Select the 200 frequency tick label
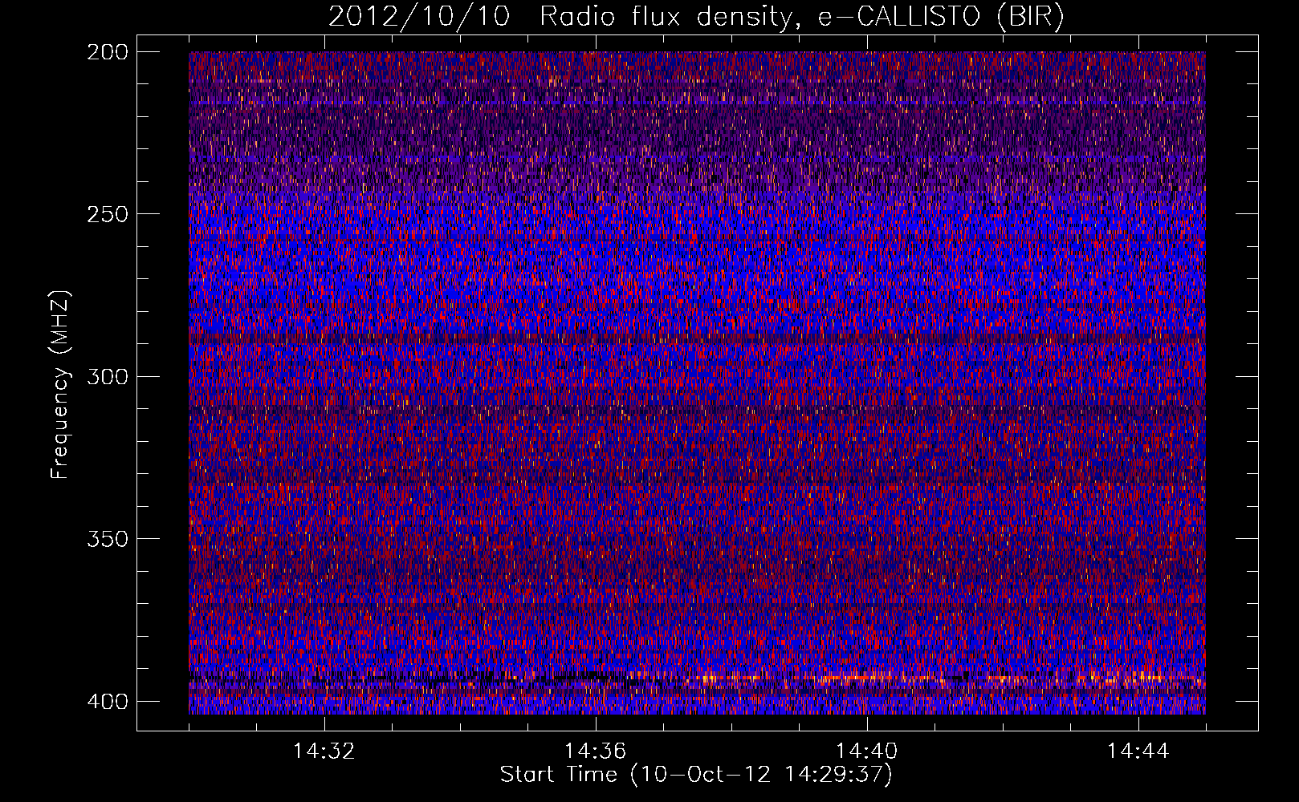 click(x=107, y=52)
